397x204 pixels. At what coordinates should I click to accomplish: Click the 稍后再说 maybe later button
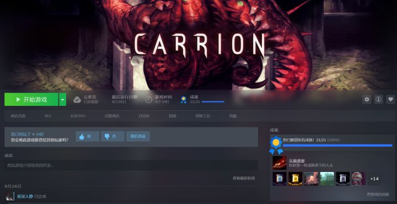[x=138, y=136]
